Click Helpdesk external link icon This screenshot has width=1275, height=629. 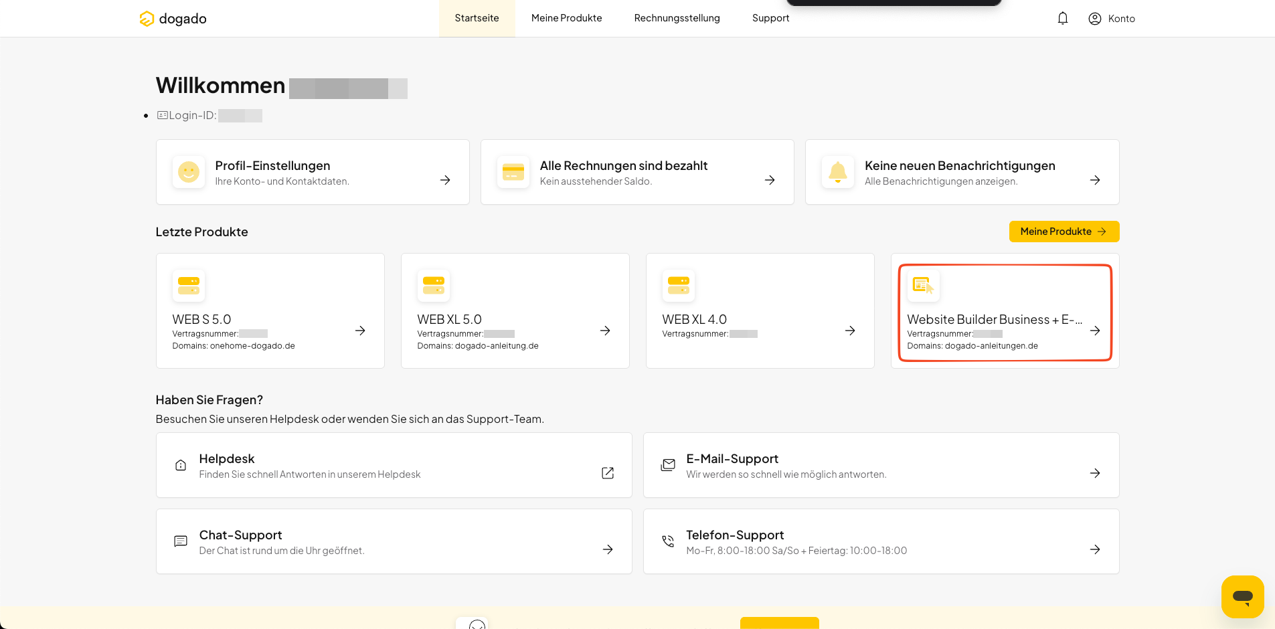(x=608, y=473)
